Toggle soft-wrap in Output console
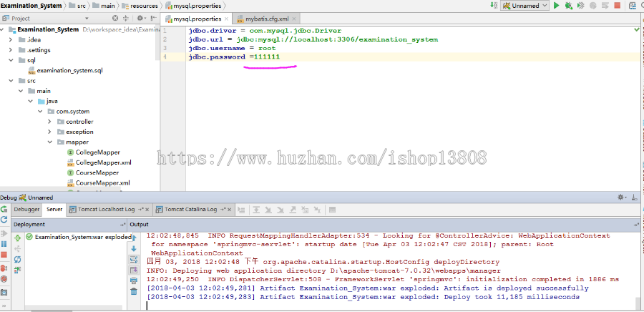Image resolution: width=644 pixels, height=312 pixels. click(134, 260)
